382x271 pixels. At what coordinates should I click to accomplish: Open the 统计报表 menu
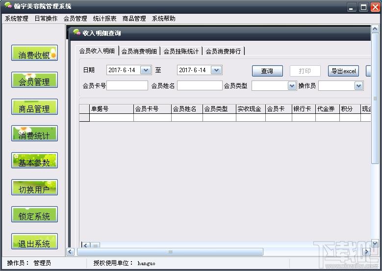click(105, 19)
